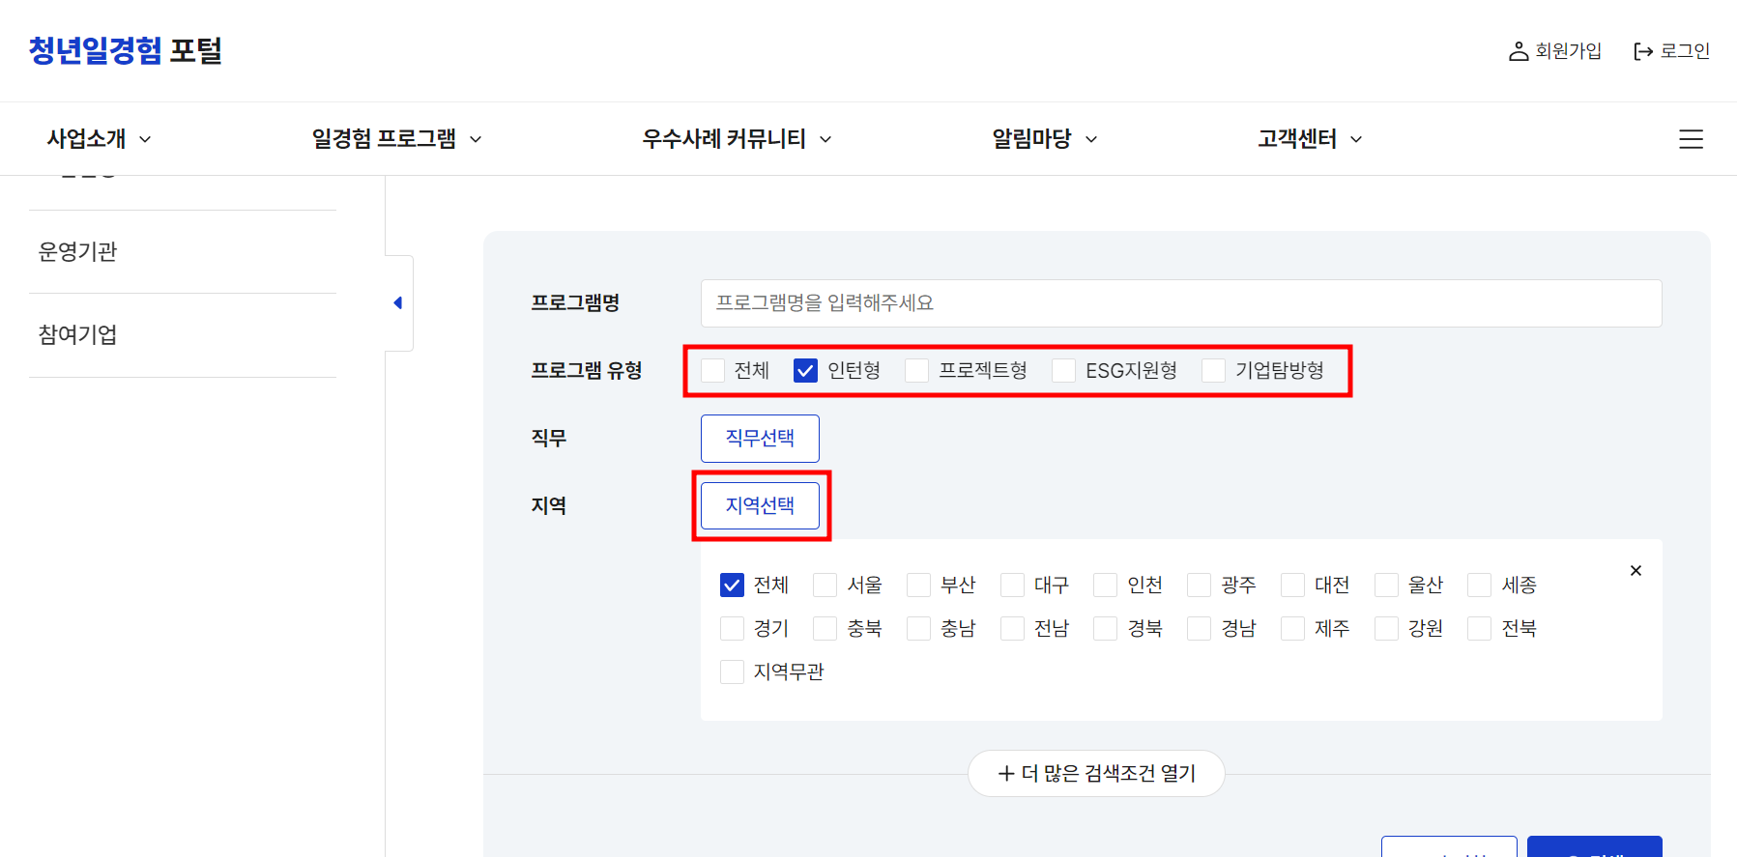The image size is (1737, 857).
Task: Focus the 프로그램명 input field
Action: point(1181,303)
